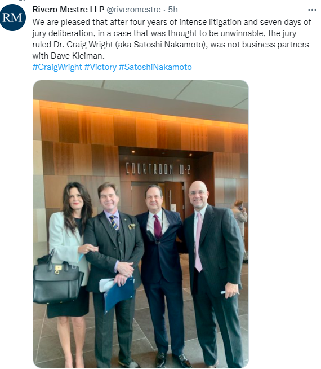Click the blue folder held in photo
The image size is (321, 369).
pyautogui.click(x=119, y=294)
